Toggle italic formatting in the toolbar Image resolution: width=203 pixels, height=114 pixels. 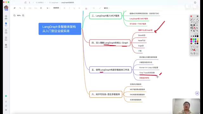tap(69, 8)
